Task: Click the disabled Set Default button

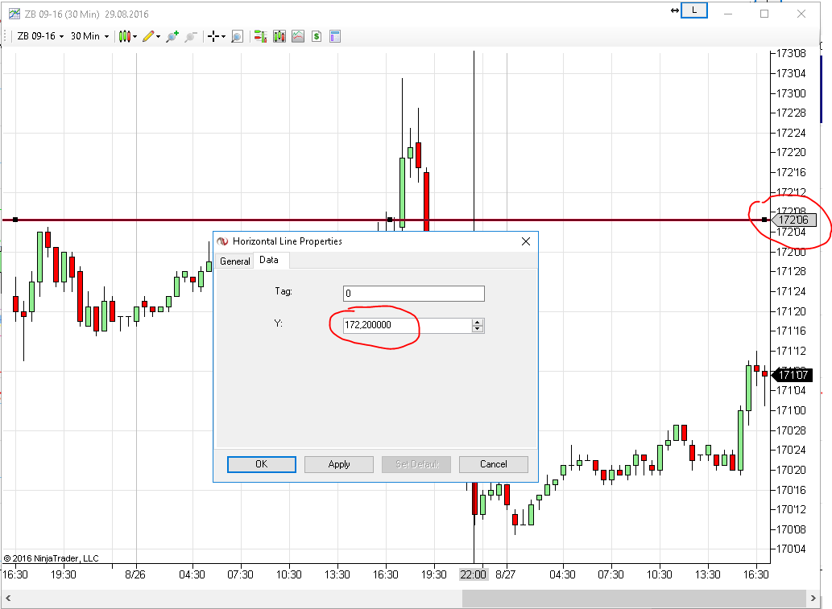Action: [x=416, y=464]
